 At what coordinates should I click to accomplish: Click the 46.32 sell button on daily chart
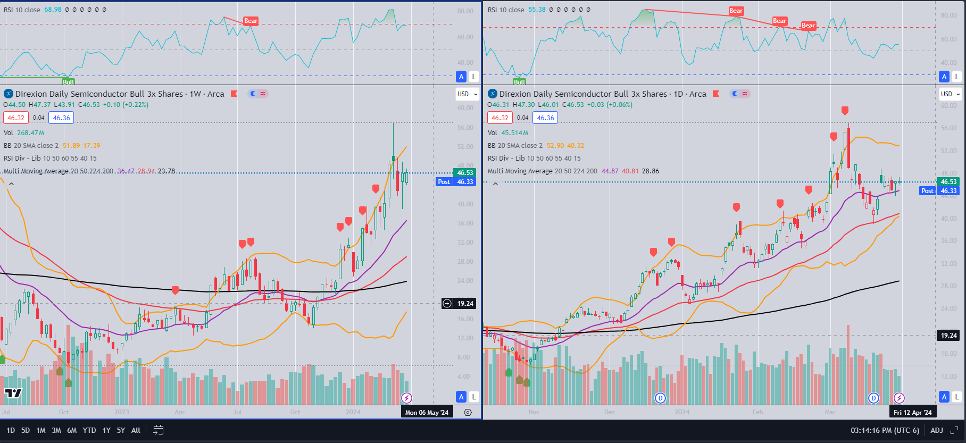(500, 118)
